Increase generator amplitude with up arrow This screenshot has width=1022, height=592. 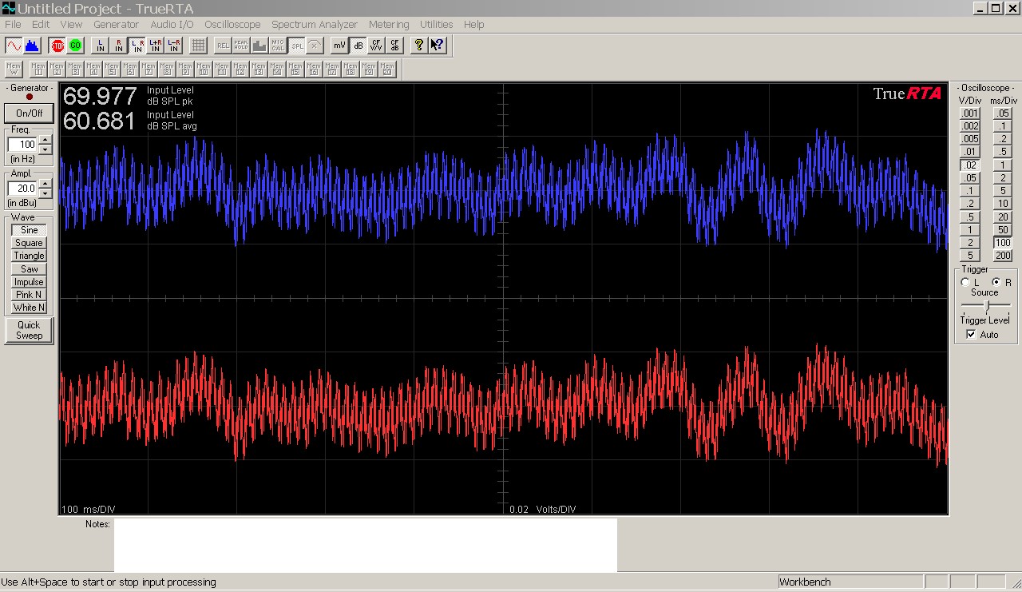click(45, 184)
